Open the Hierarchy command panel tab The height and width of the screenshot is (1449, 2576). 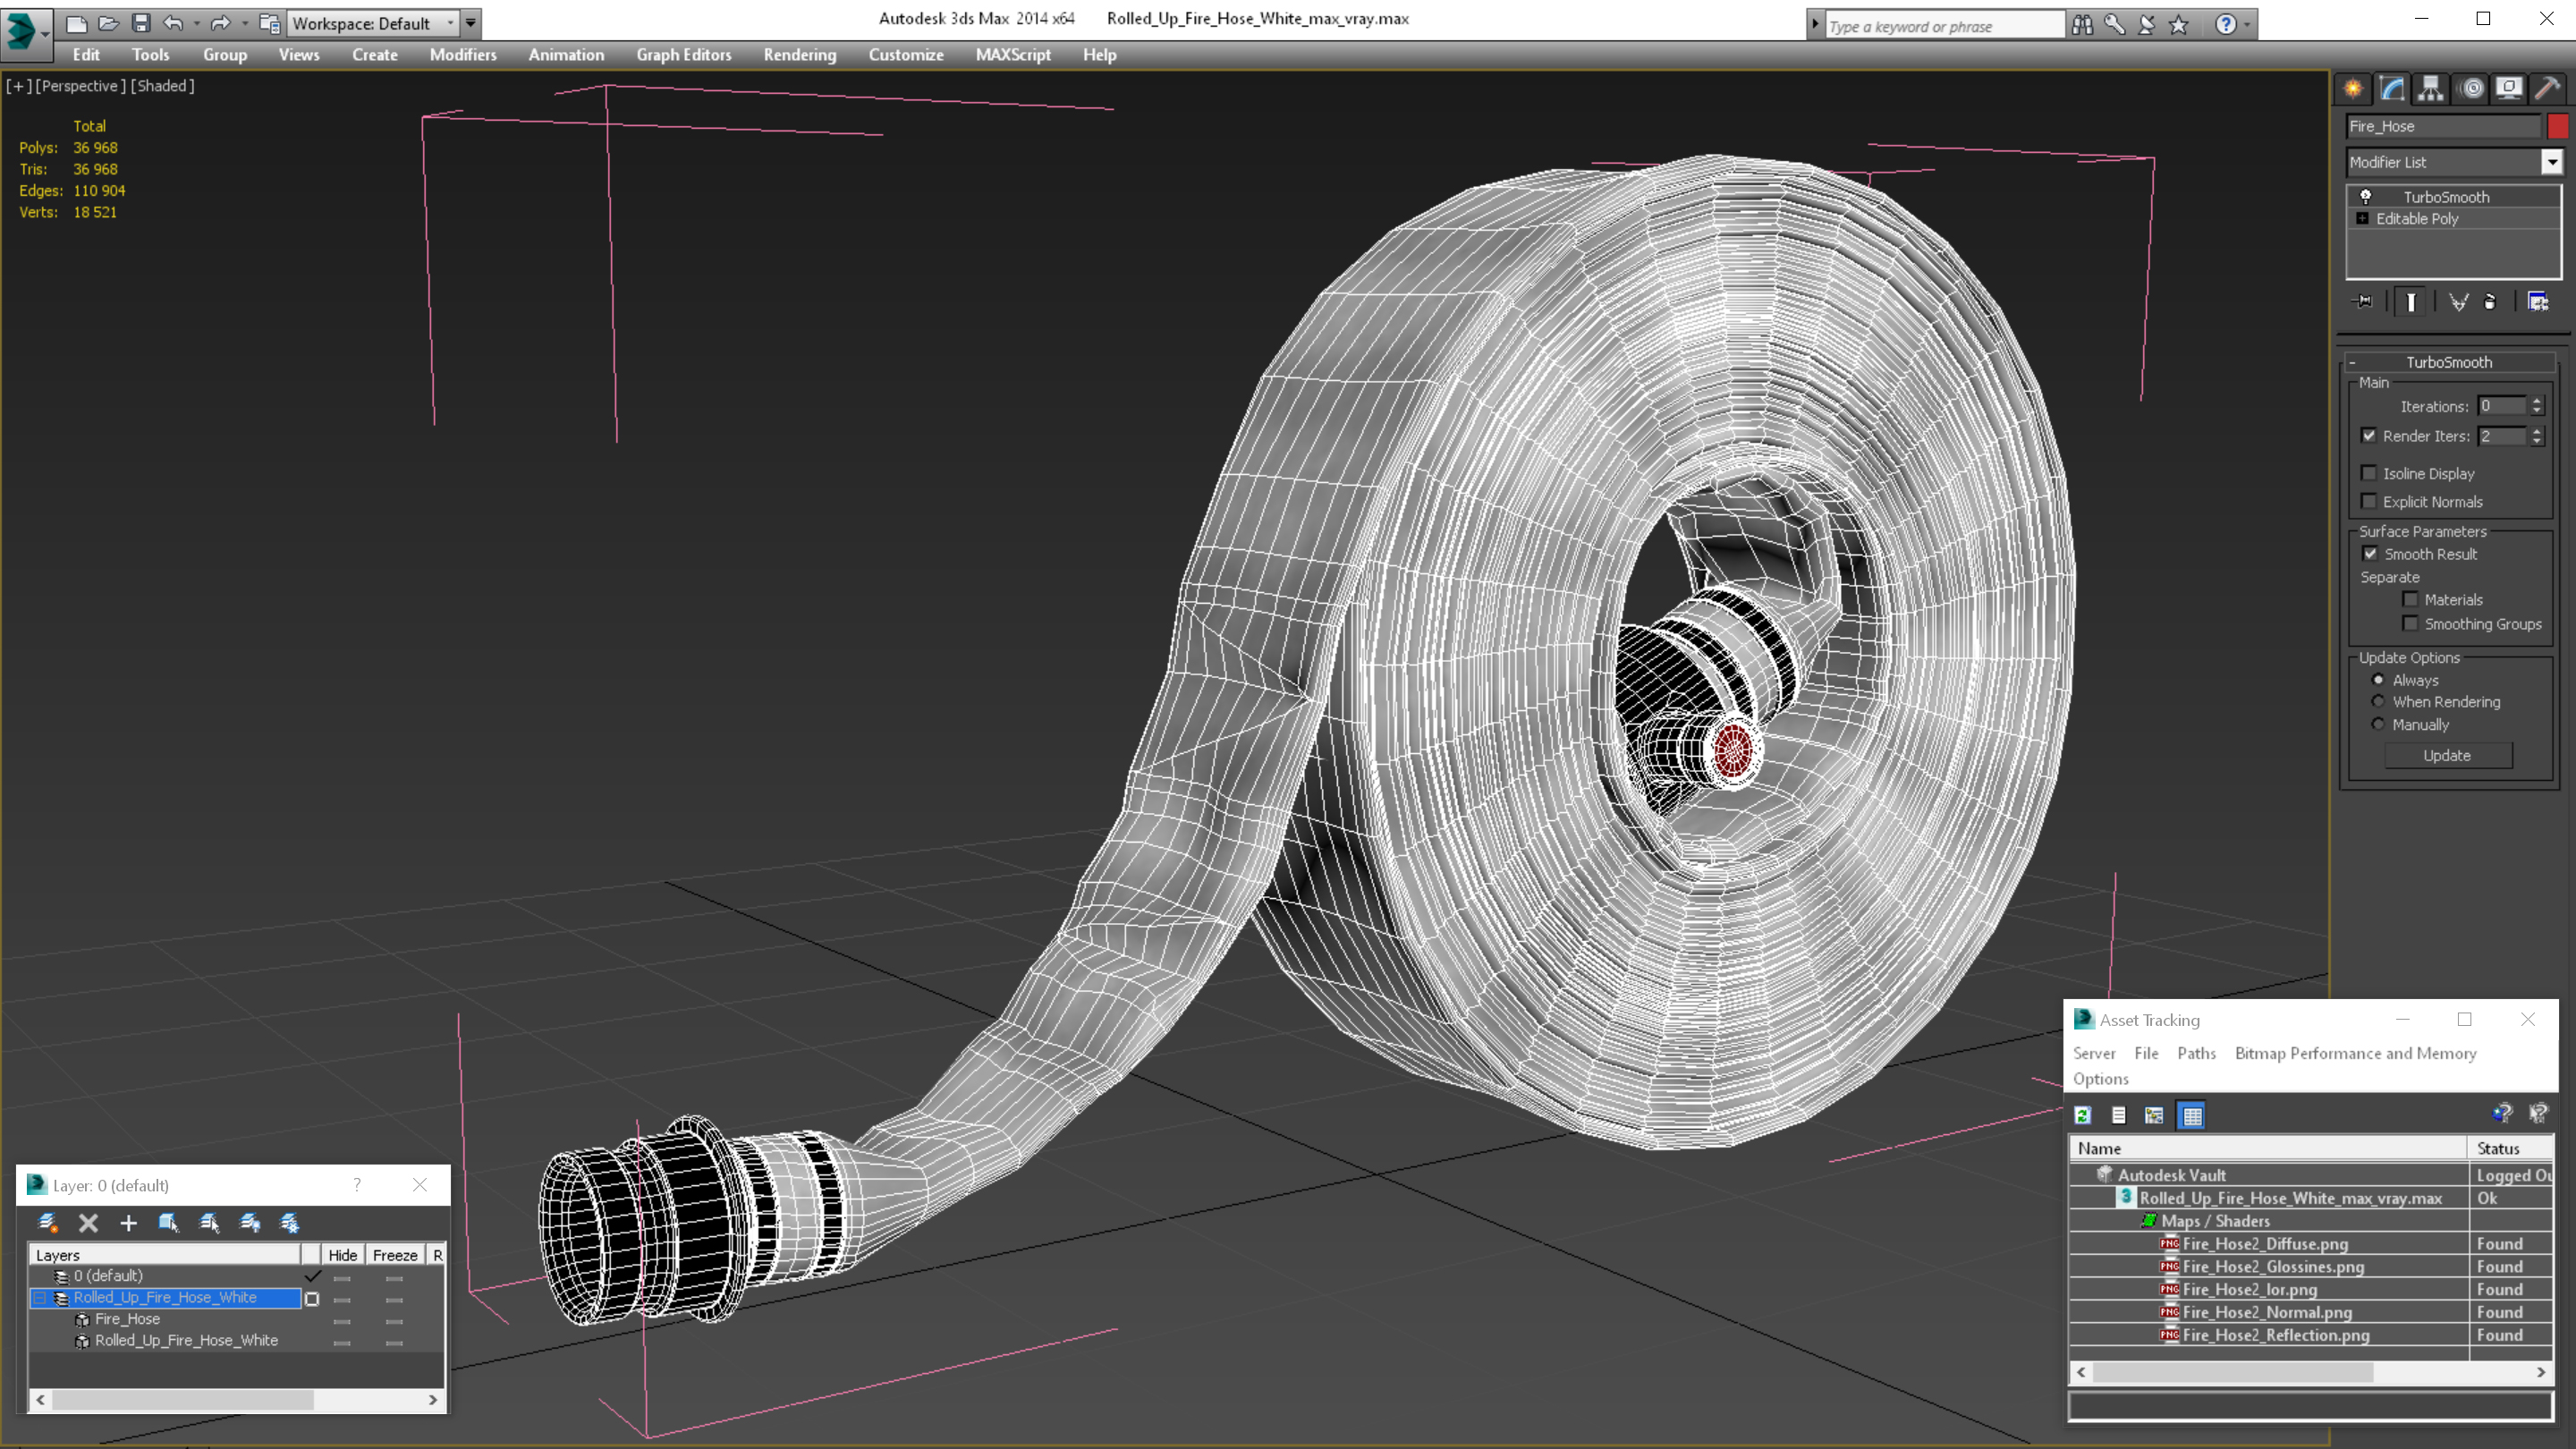(2431, 88)
